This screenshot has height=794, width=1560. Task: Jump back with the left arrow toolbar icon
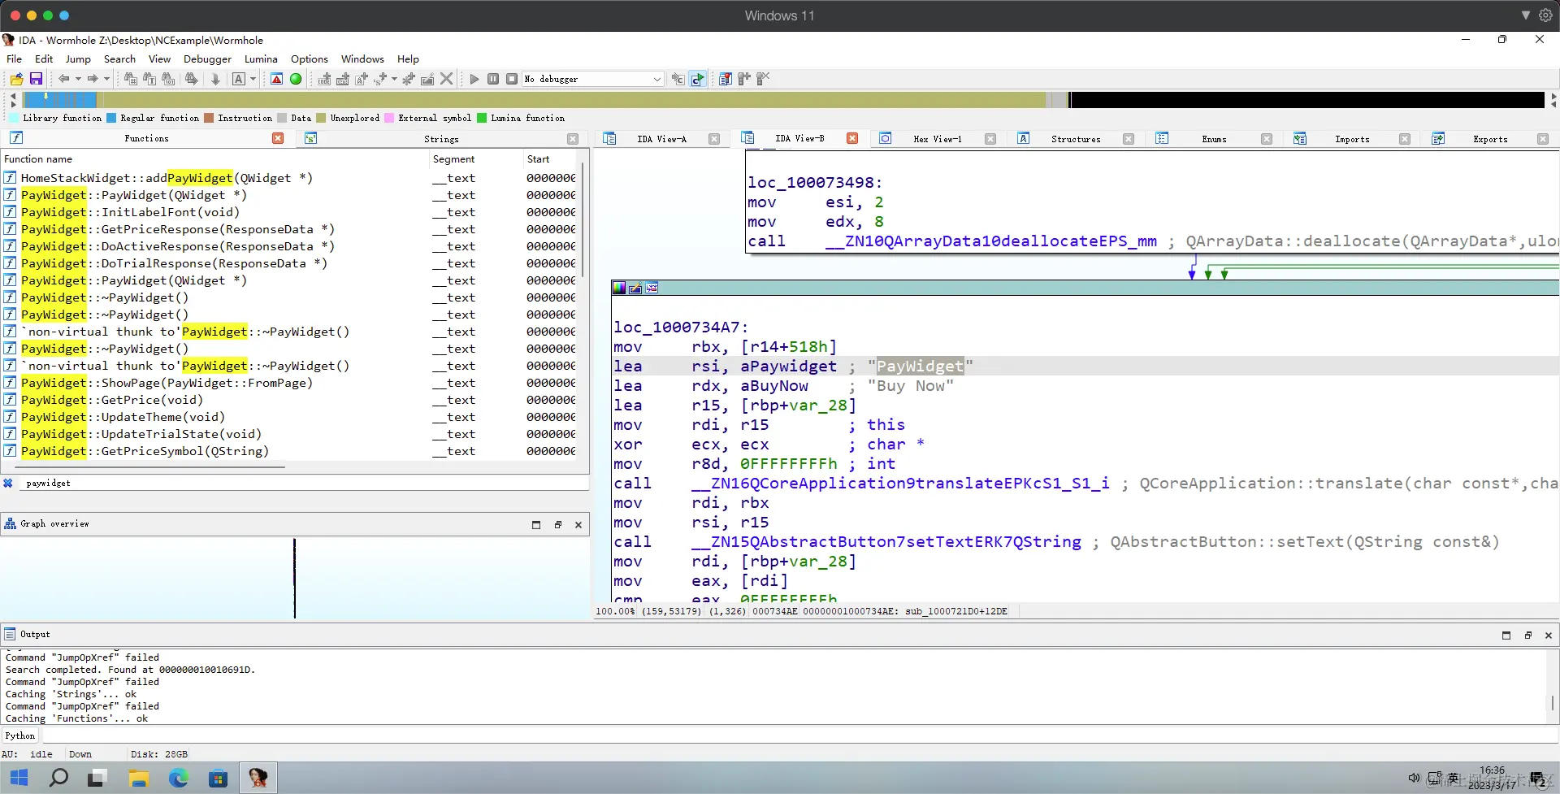(x=63, y=79)
